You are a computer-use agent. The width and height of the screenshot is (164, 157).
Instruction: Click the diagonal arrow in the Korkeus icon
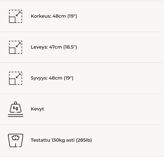coord(18,14)
